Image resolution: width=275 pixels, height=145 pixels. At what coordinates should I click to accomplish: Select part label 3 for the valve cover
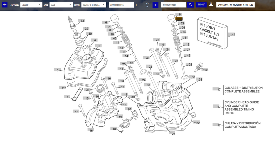[57, 70]
